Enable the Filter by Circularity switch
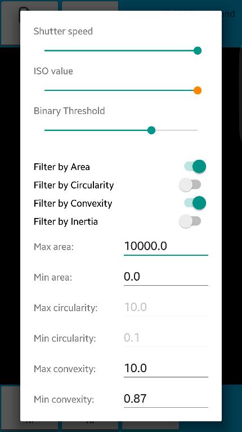The width and height of the screenshot is (242, 432). (x=190, y=185)
